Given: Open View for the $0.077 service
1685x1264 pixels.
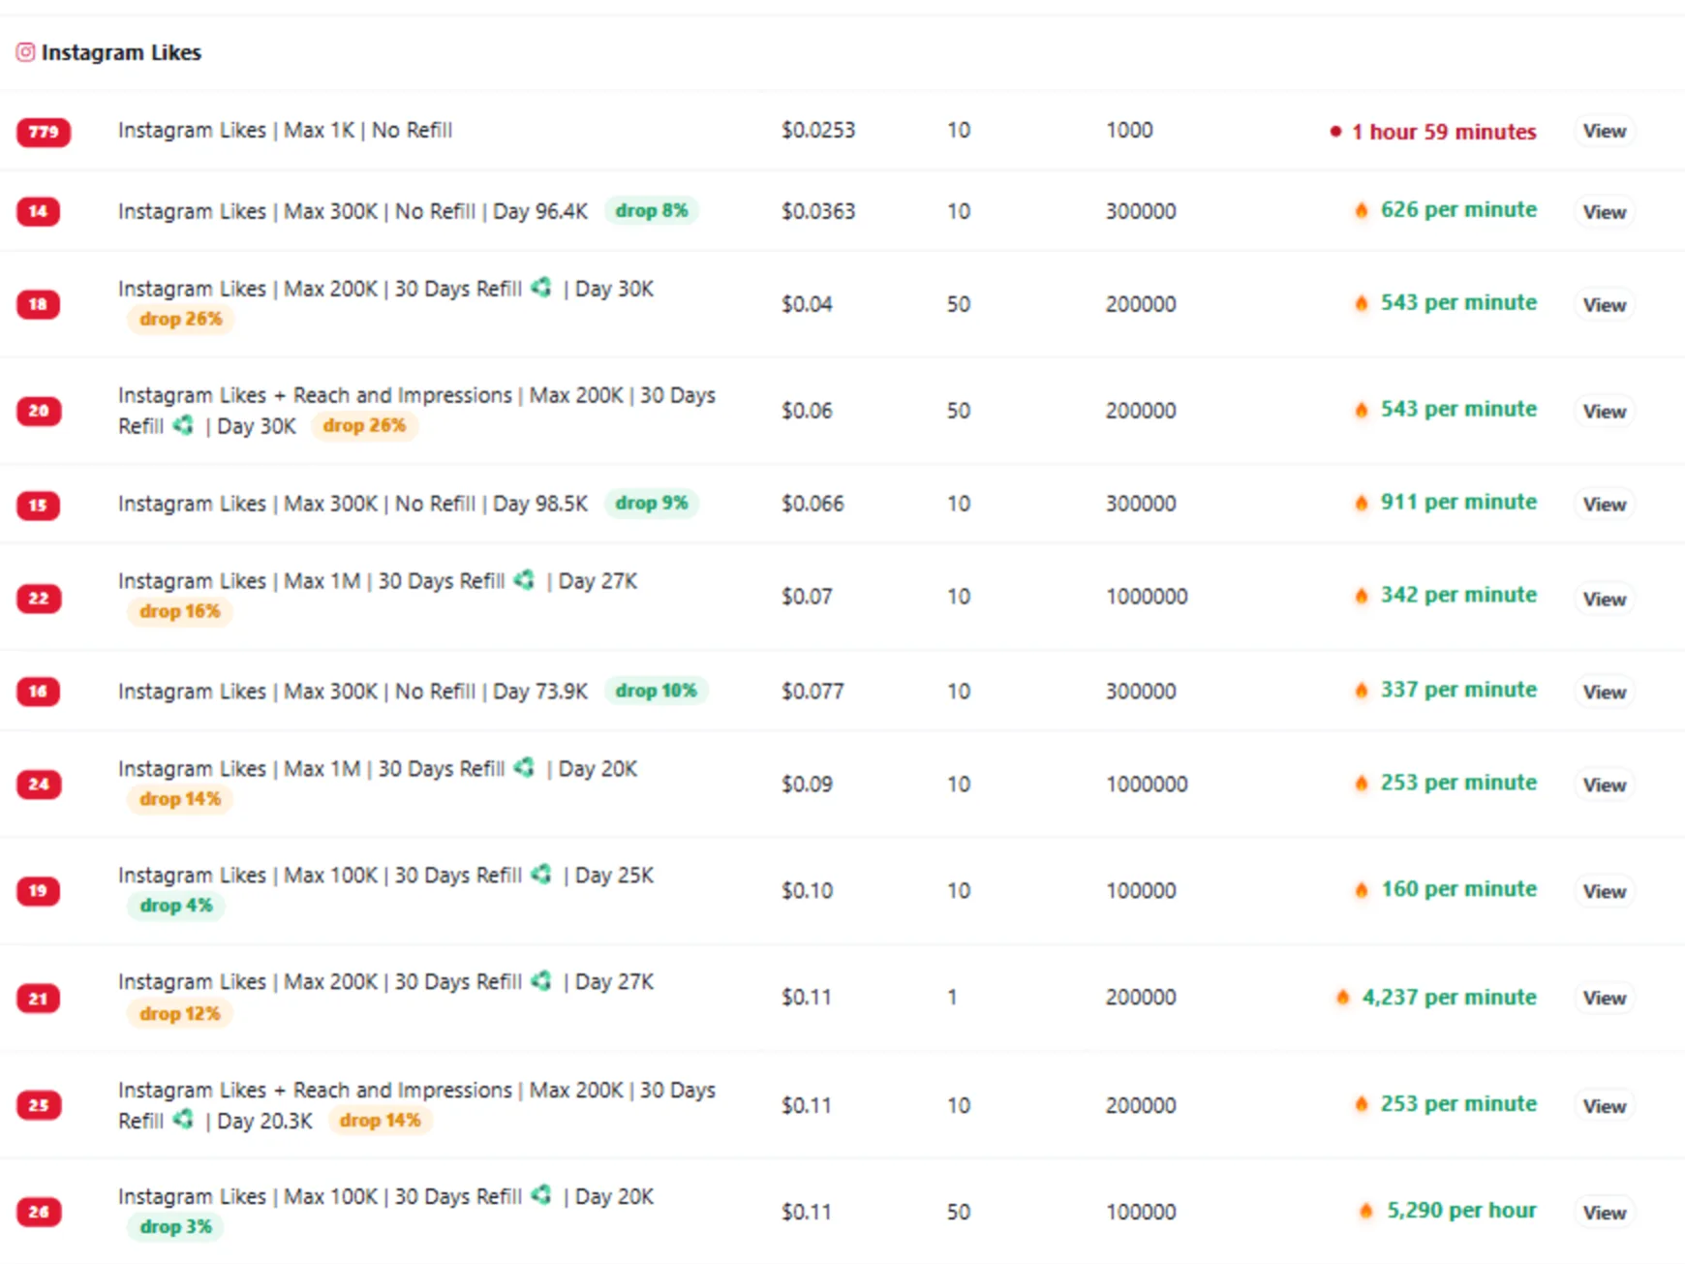Looking at the screenshot, I should click(x=1605, y=693).
